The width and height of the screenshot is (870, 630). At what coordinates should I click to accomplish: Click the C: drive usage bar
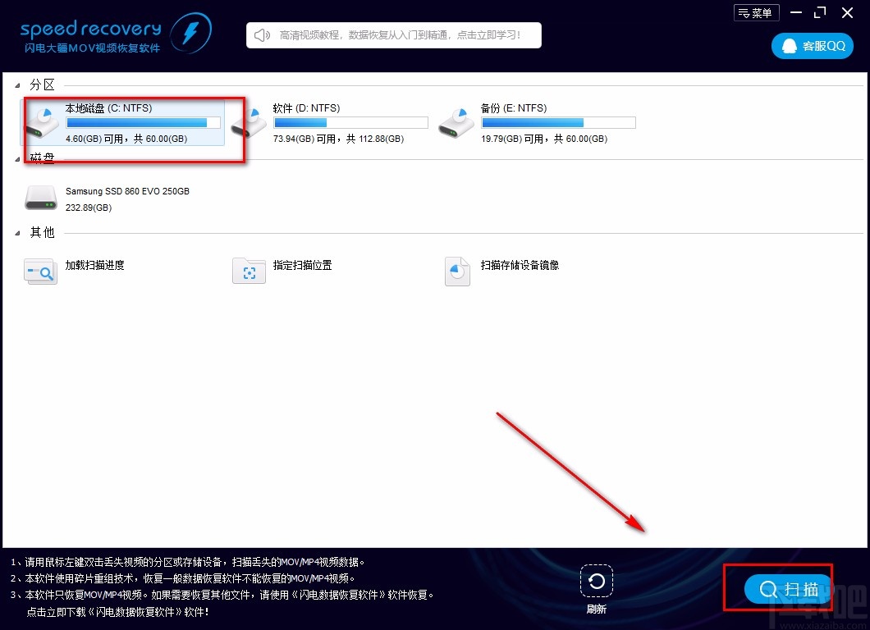click(143, 123)
